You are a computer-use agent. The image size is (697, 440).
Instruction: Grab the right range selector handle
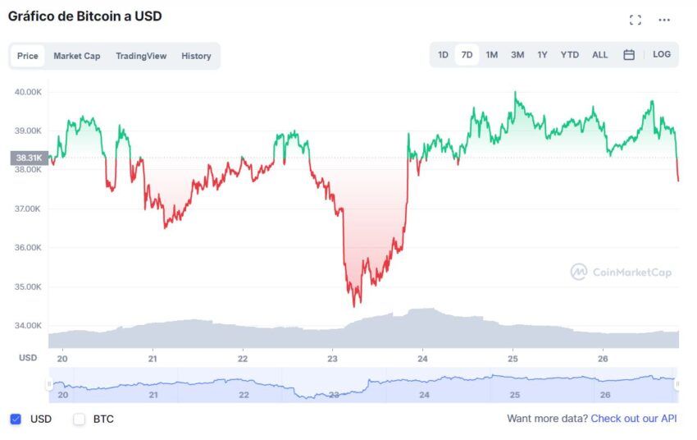pyautogui.click(x=677, y=383)
